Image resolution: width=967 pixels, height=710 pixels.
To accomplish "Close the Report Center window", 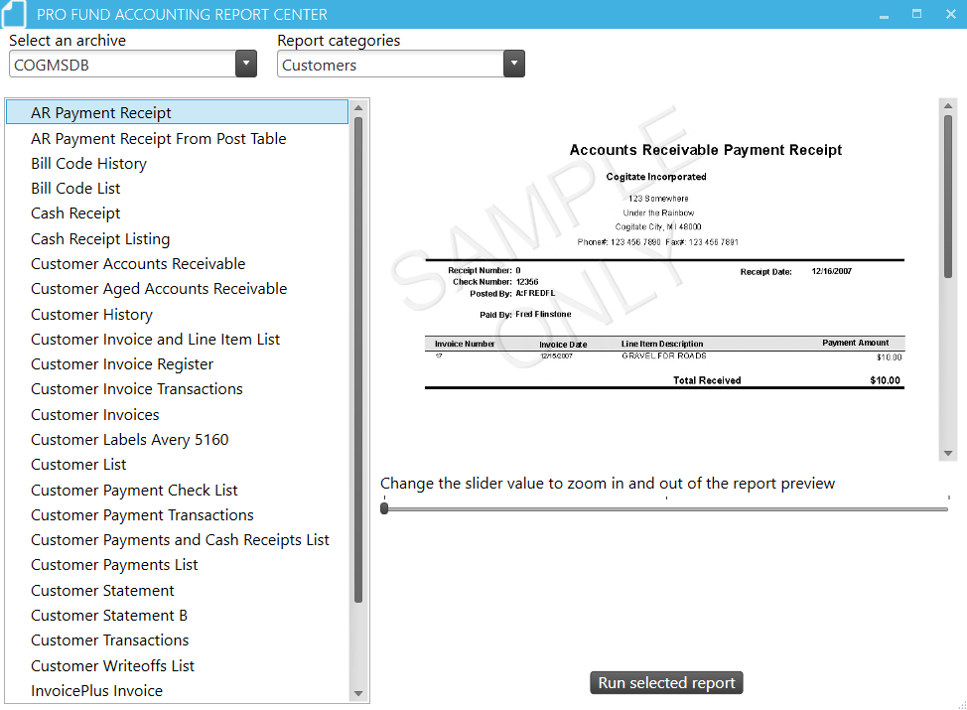I will 950,14.
